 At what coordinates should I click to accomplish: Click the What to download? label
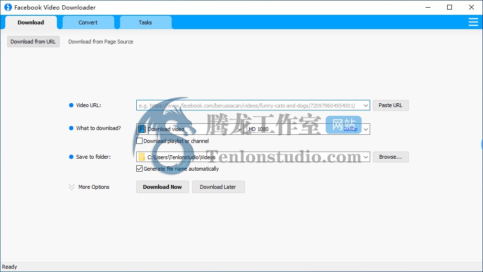click(98, 128)
